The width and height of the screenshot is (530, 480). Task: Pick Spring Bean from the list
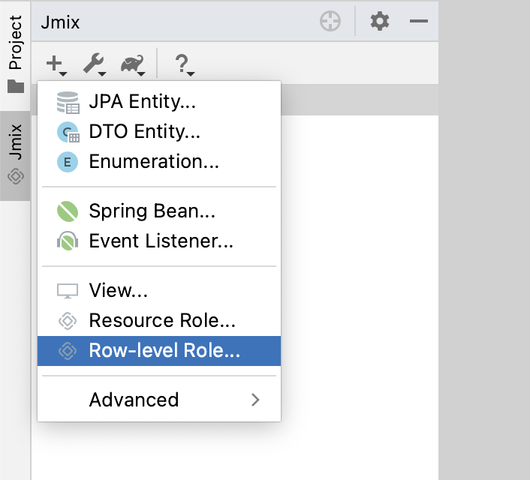pyautogui.click(x=152, y=211)
